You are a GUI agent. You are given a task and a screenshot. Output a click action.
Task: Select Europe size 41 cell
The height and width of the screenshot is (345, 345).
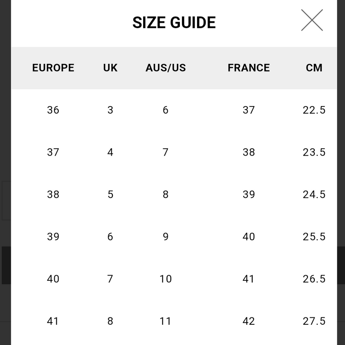53,321
